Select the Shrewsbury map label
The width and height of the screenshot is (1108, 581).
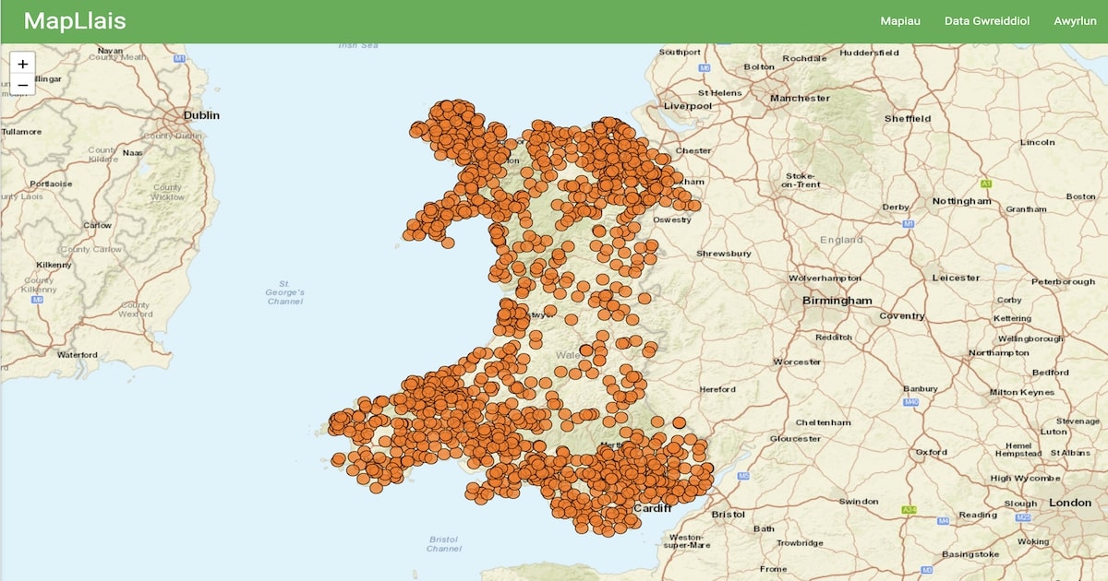point(724,253)
